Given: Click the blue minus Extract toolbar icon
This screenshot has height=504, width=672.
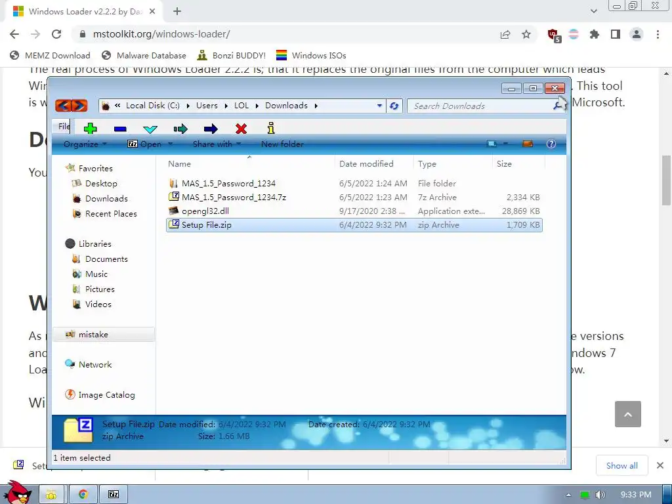Looking at the screenshot, I should tap(121, 129).
